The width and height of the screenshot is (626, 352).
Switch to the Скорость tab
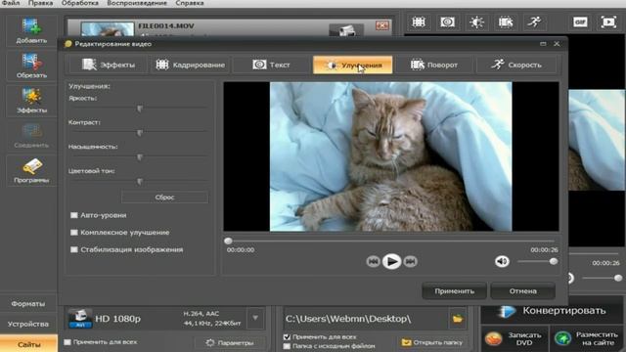pyautogui.click(x=516, y=65)
